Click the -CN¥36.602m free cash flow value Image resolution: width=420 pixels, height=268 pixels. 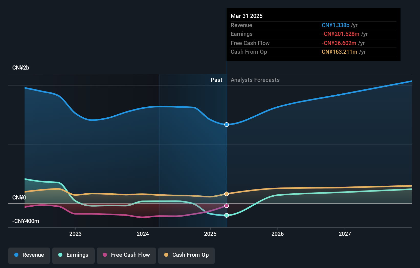pyautogui.click(x=339, y=43)
